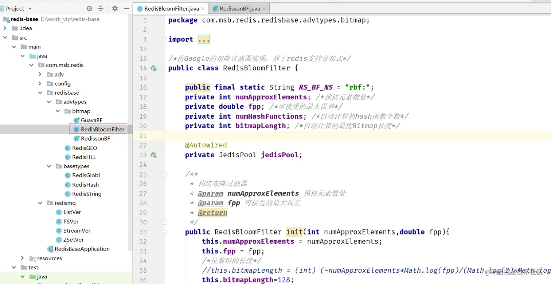The height and width of the screenshot is (284, 551).
Task: Click the RedisBaseApplication Spring icon
Action: [x=50, y=249]
